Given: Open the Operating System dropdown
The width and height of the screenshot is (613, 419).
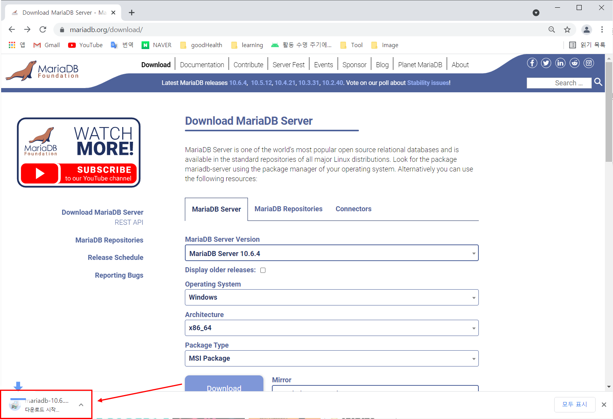Looking at the screenshot, I should (332, 297).
